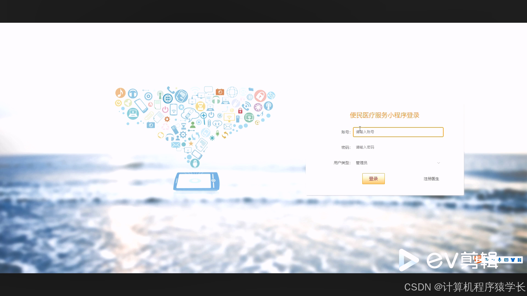Open the 用户类型 dropdown showing 管理员
The height and width of the screenshot is (296, 527).
398,163
